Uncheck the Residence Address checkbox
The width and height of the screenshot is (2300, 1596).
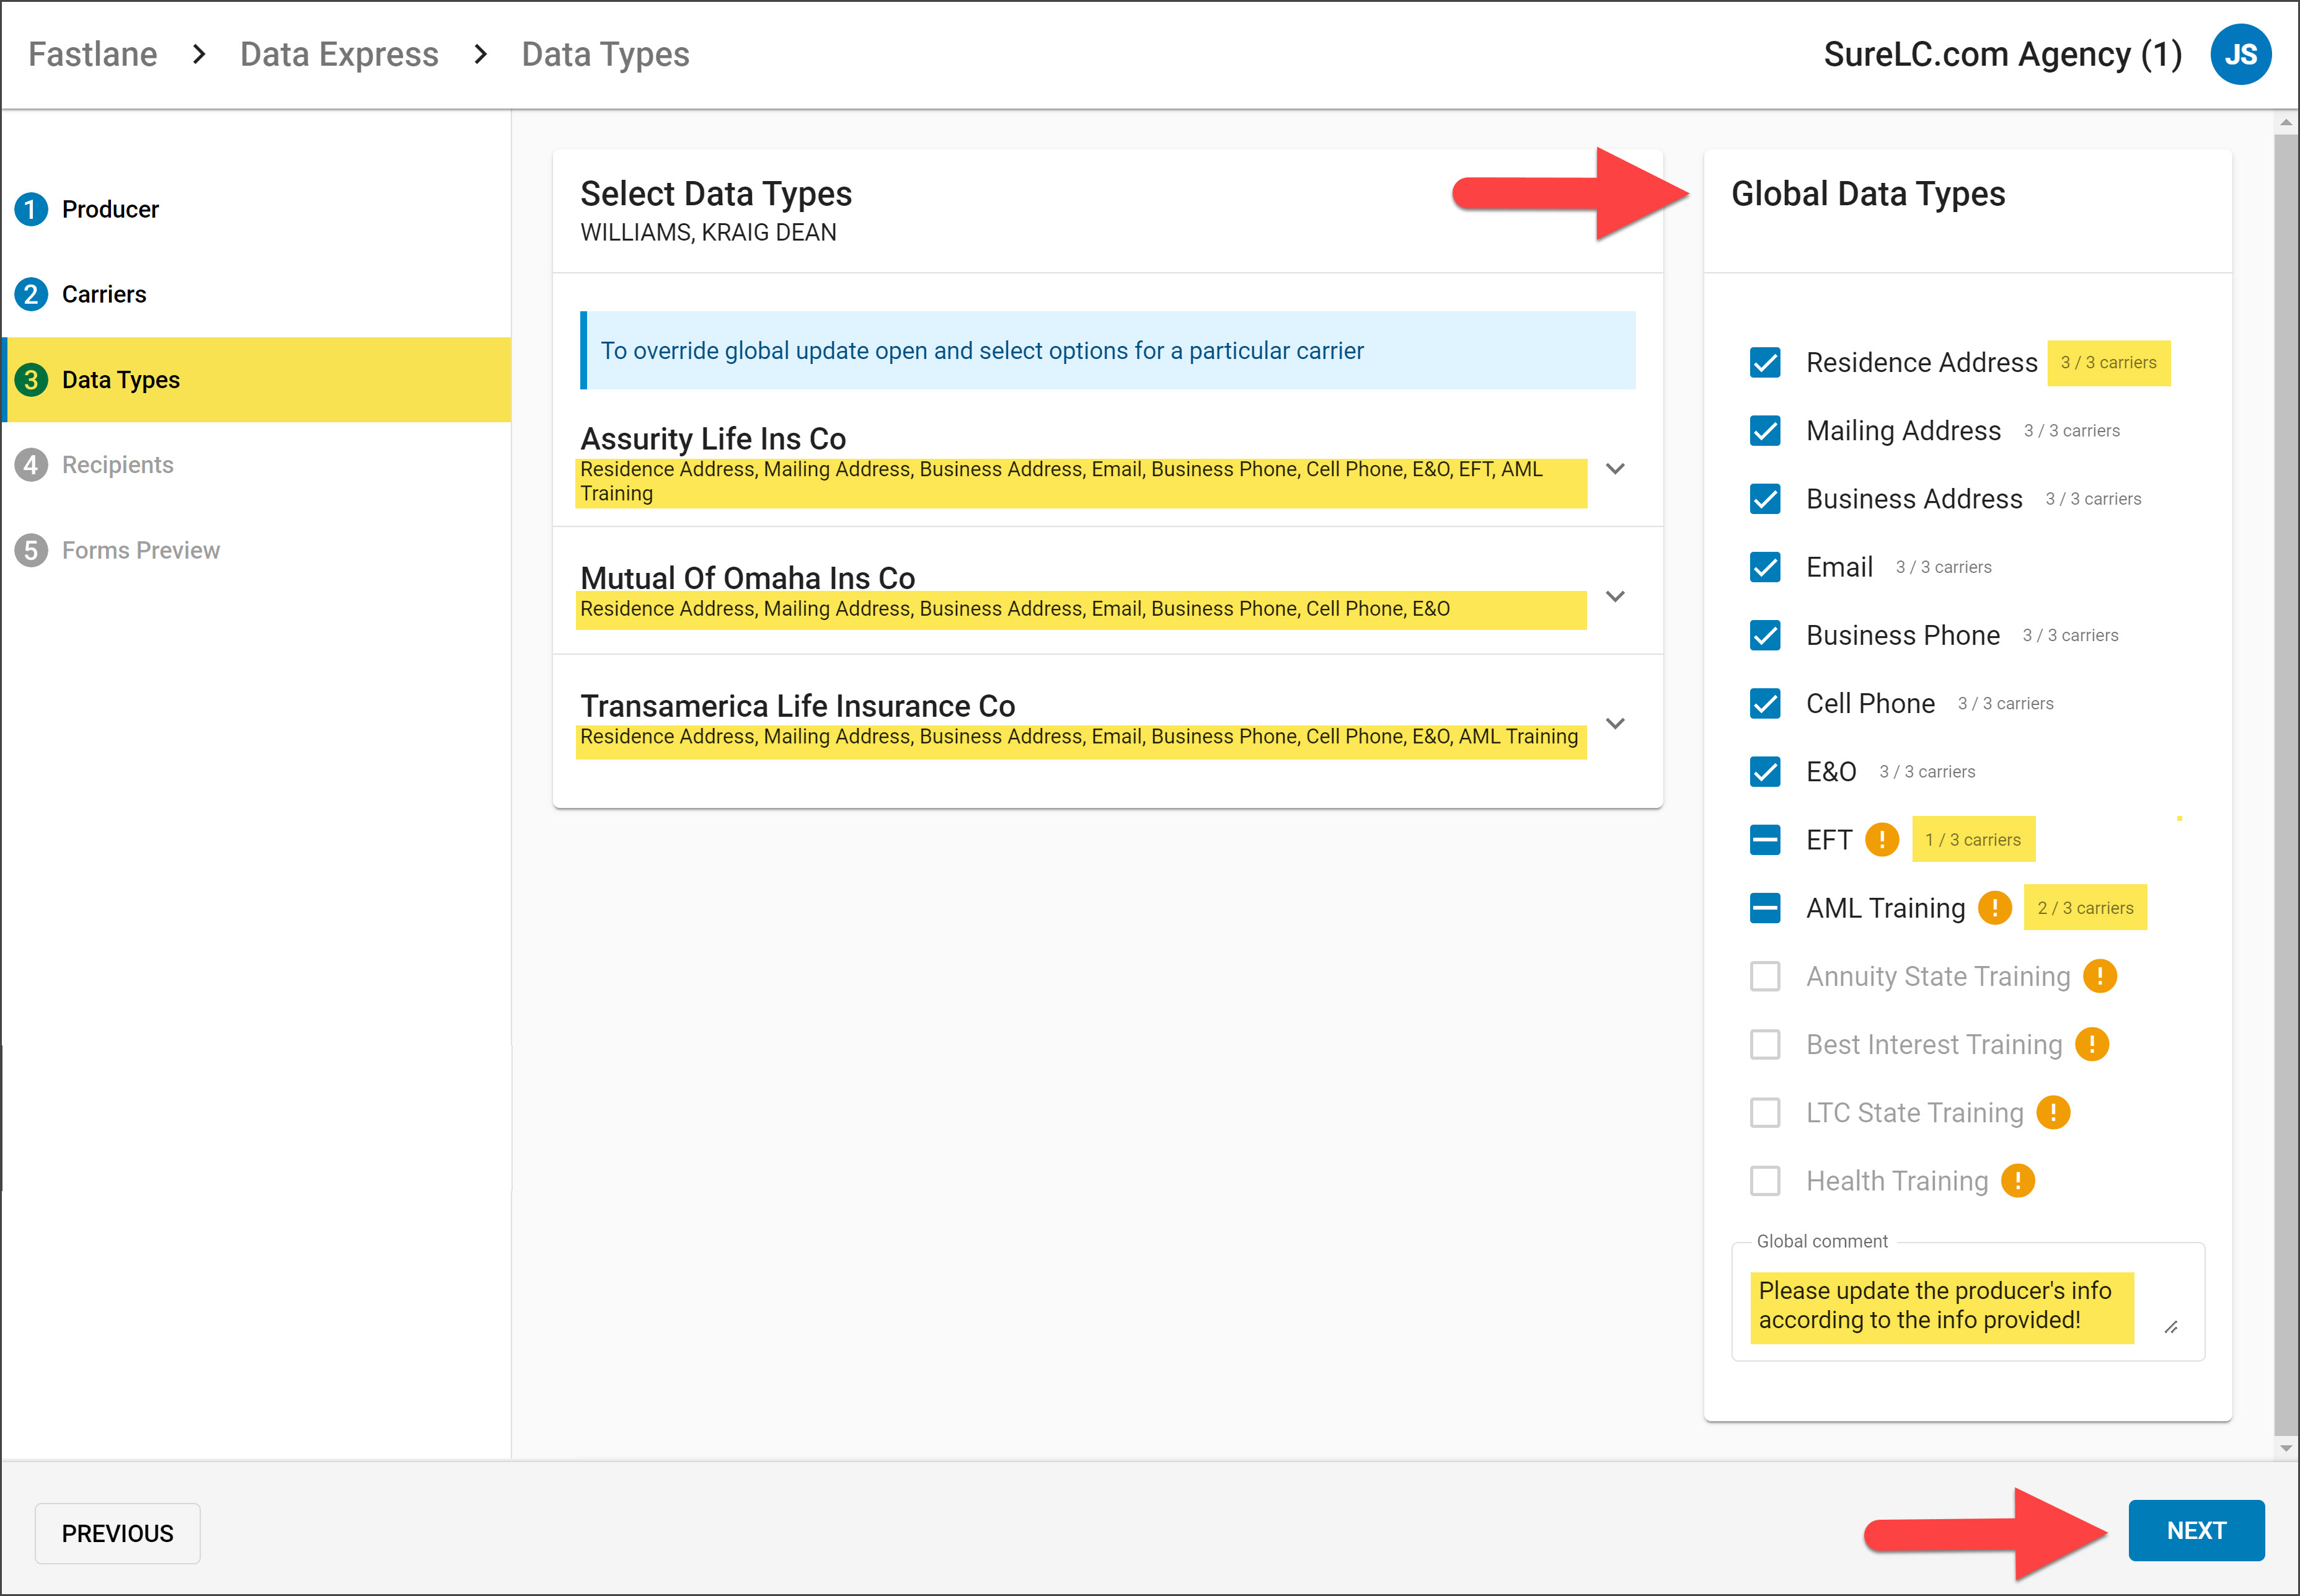(x=1764, y=363)
